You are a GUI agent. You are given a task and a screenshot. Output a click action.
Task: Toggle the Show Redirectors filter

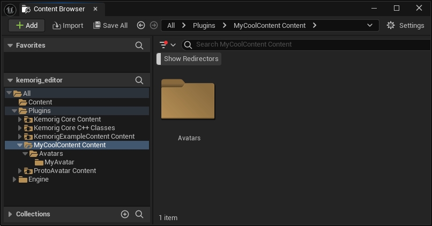190,59
